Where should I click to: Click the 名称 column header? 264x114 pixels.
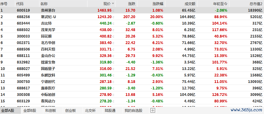(44, 4)
